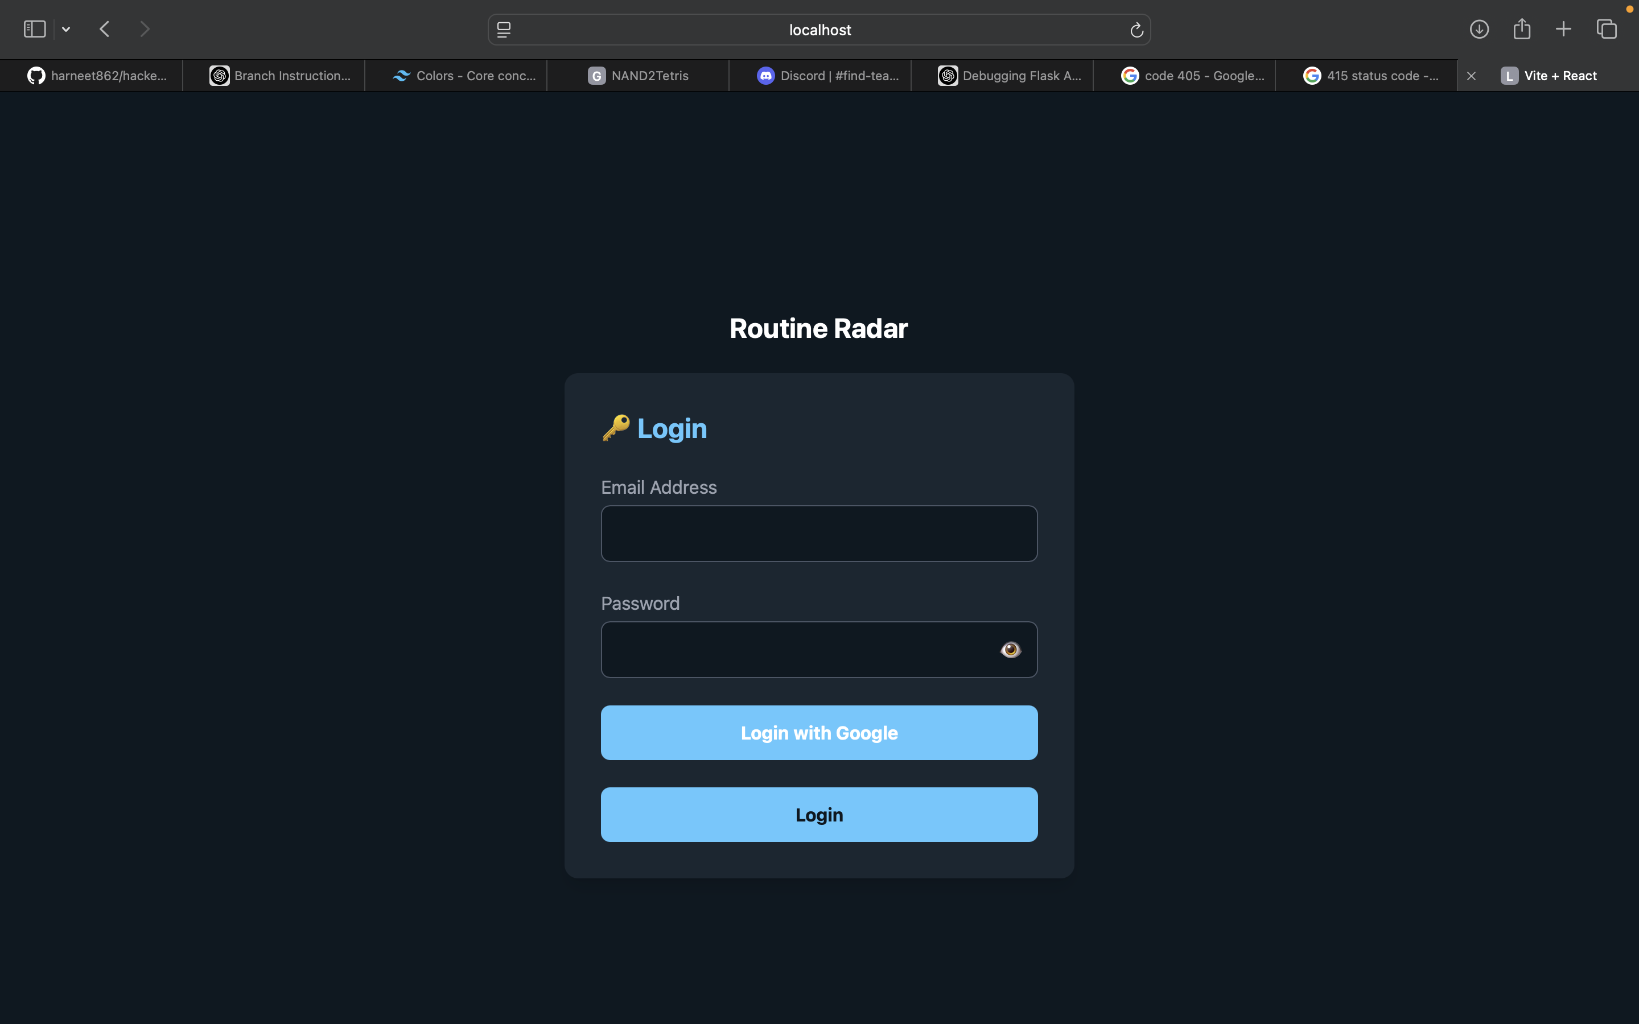Open the Share icon

(1521, 29)
